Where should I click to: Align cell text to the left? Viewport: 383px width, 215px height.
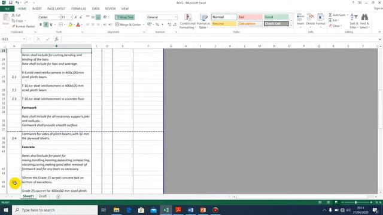[87, 24]
